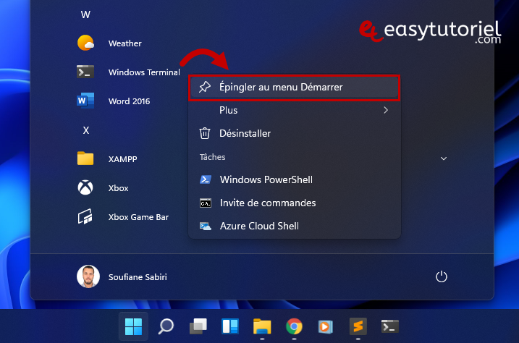Viewport: 519px width, 343px height.
Task: Expand the XAMPP folder chevron
Action: tap(444, 158)
